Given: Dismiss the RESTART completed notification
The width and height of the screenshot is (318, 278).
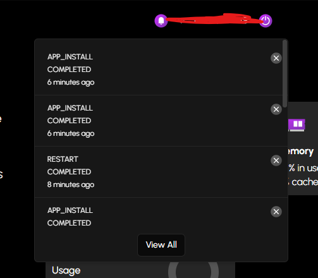Looking at the screenshot, I should click(276, 160).
